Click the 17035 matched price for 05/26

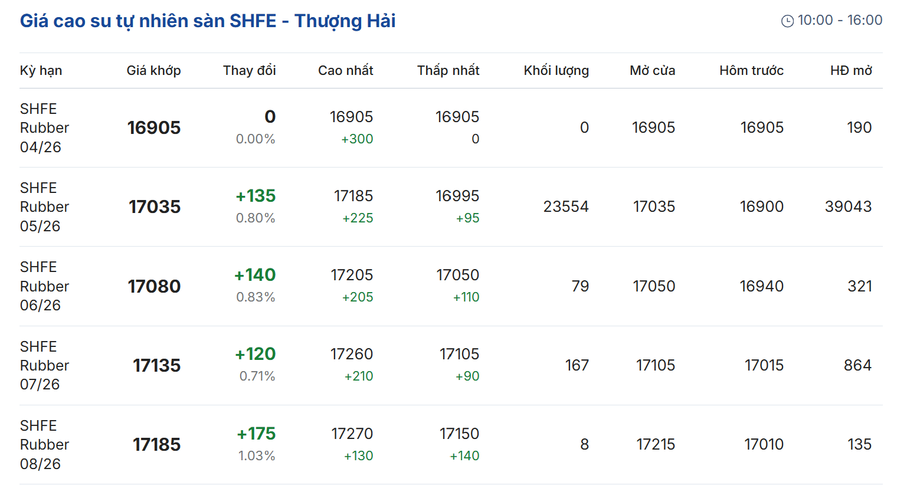click(x=155, y=207)
